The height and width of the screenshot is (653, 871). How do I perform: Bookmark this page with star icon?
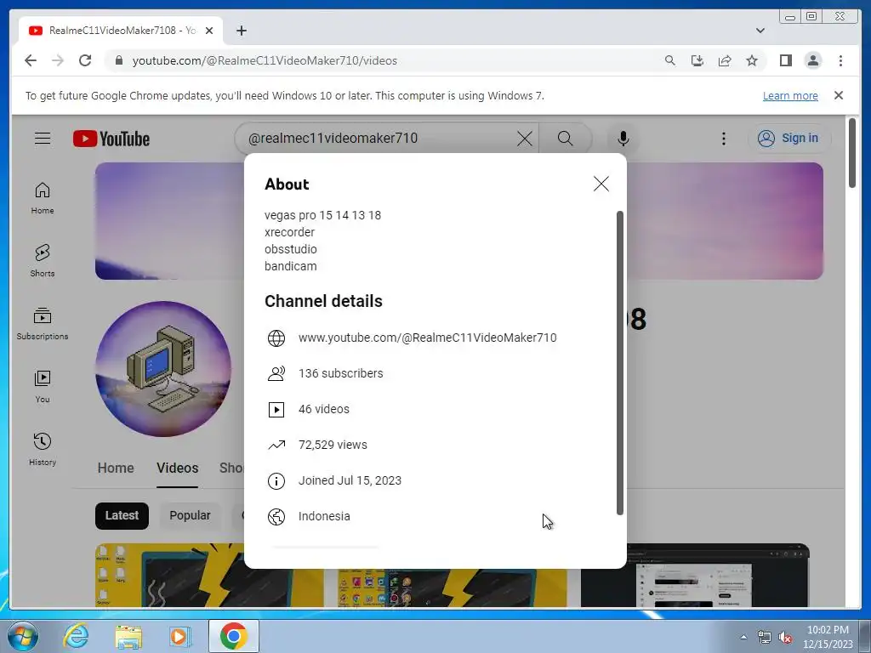tap(752, 60)
